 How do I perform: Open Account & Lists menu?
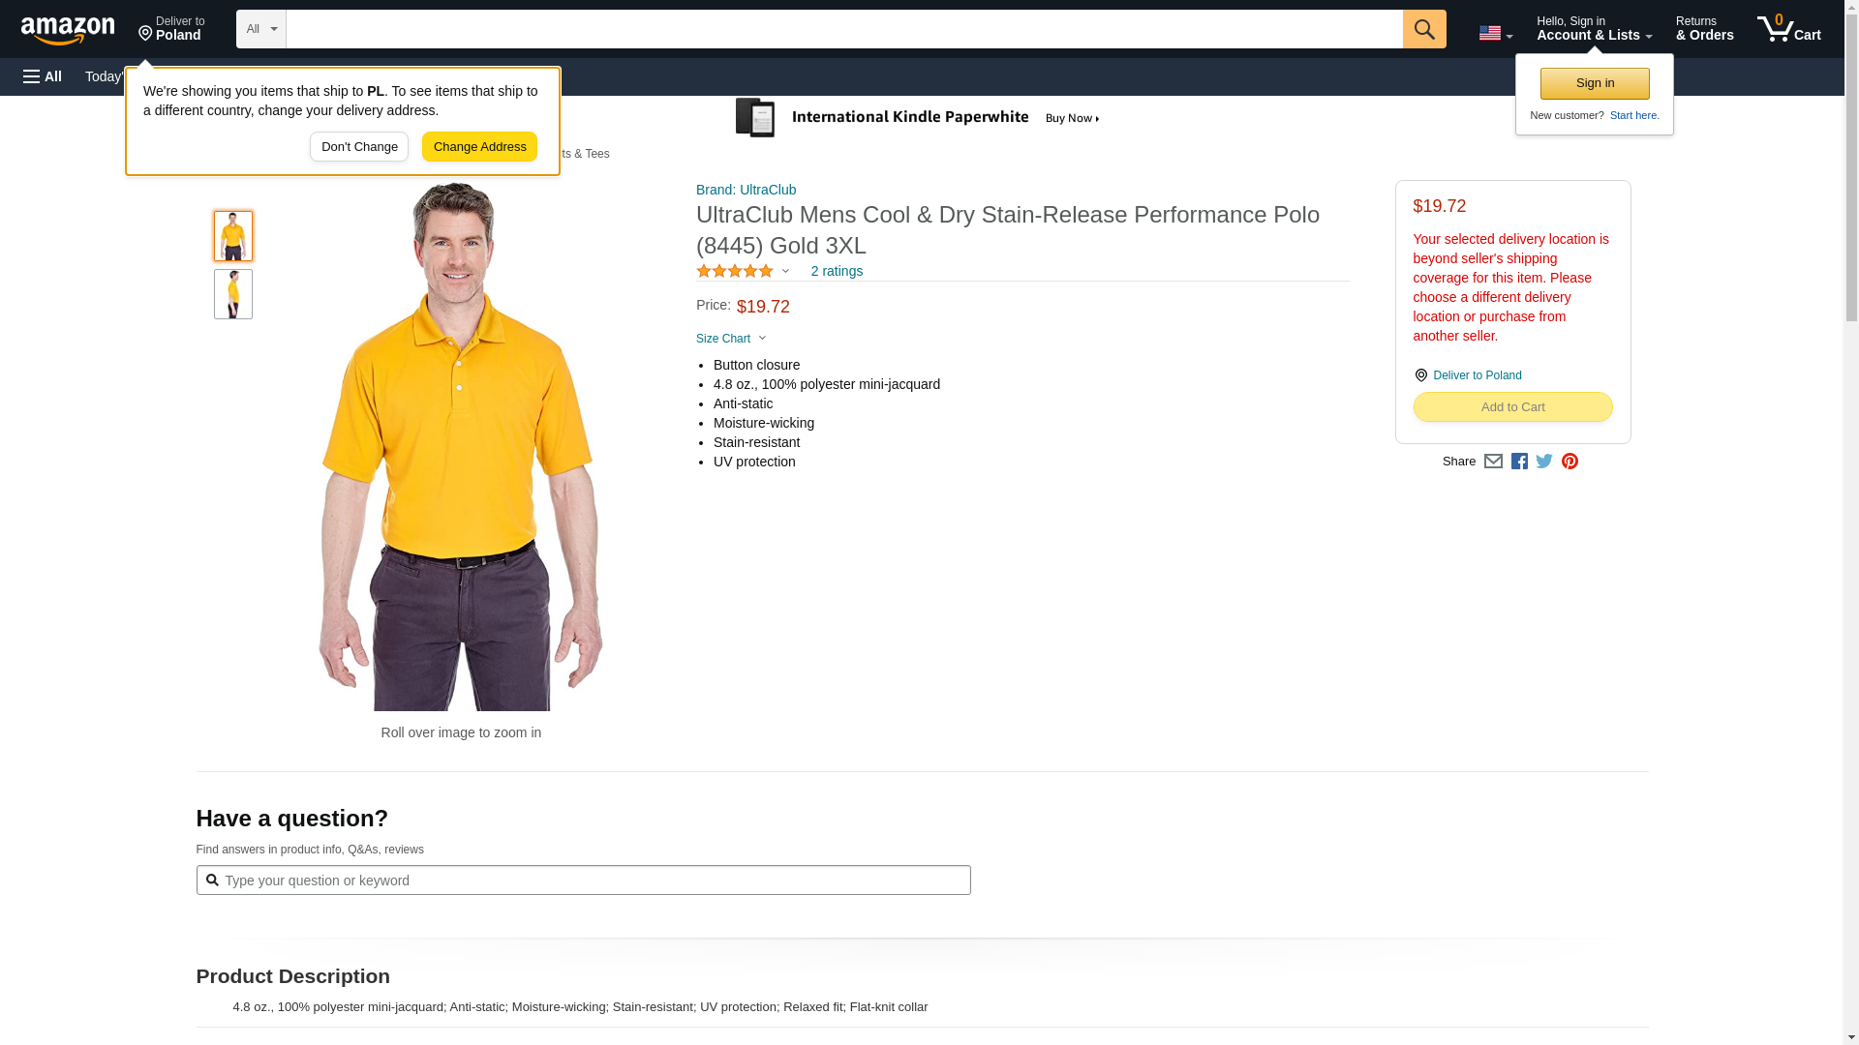pos(1594,29)
